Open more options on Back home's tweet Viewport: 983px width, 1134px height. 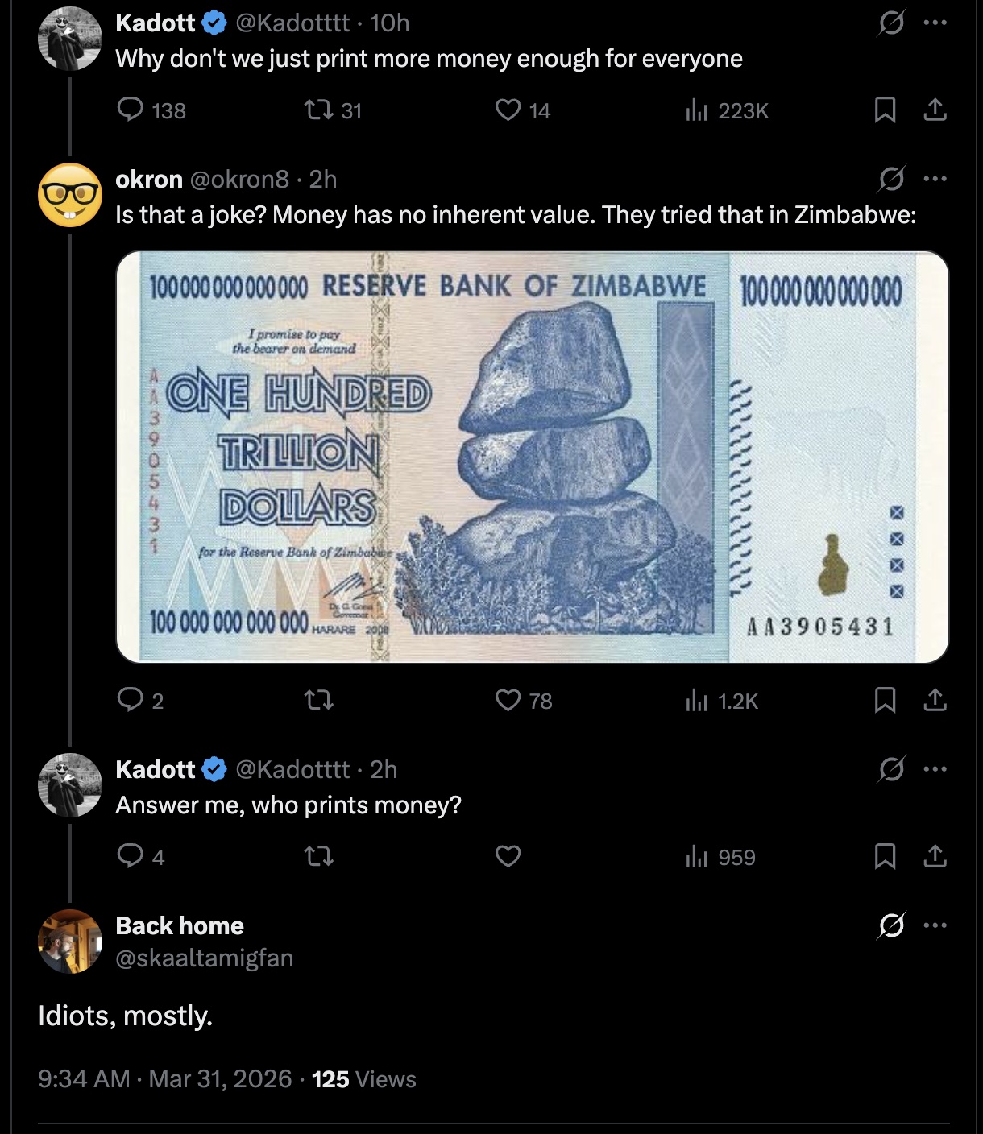tap(935, 925)
